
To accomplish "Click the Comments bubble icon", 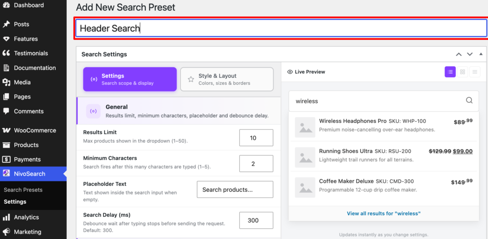I will (x=6, y=111).
